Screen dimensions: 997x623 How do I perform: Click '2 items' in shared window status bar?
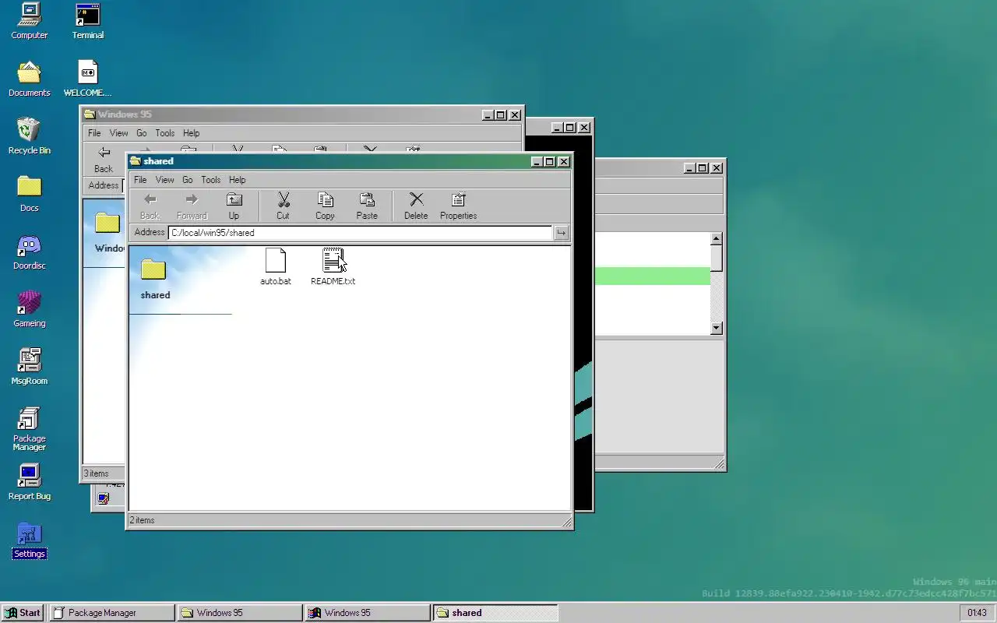click(142, 520)
